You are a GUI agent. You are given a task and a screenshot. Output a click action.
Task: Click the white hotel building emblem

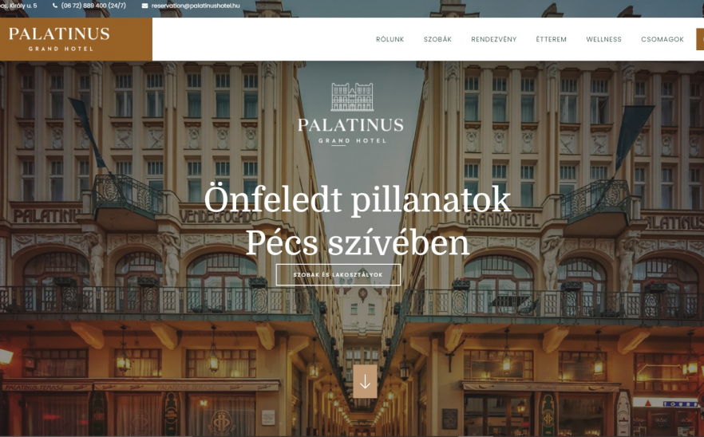pyautogui.click(x=352, y=97)
